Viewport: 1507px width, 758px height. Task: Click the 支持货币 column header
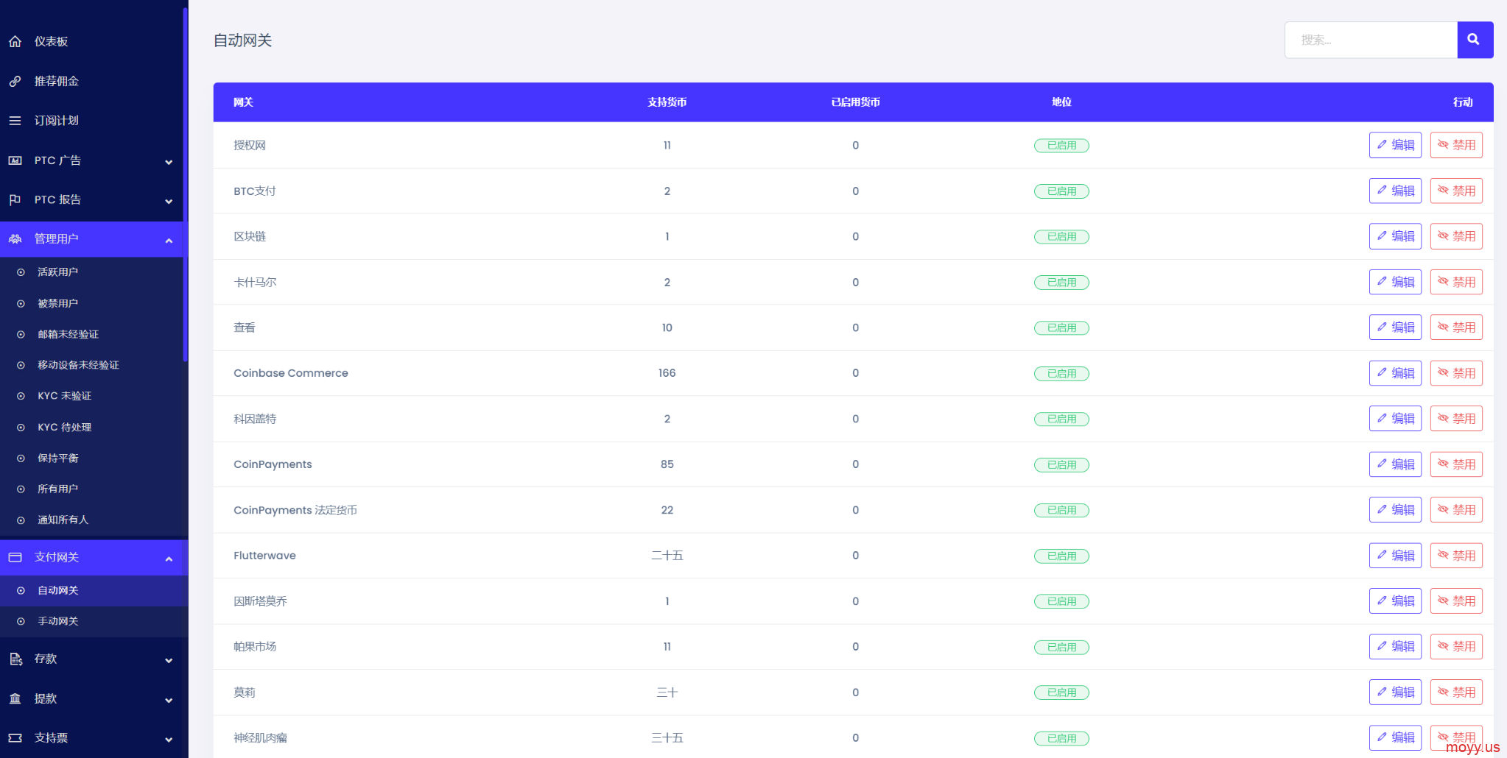click(667, 102)
